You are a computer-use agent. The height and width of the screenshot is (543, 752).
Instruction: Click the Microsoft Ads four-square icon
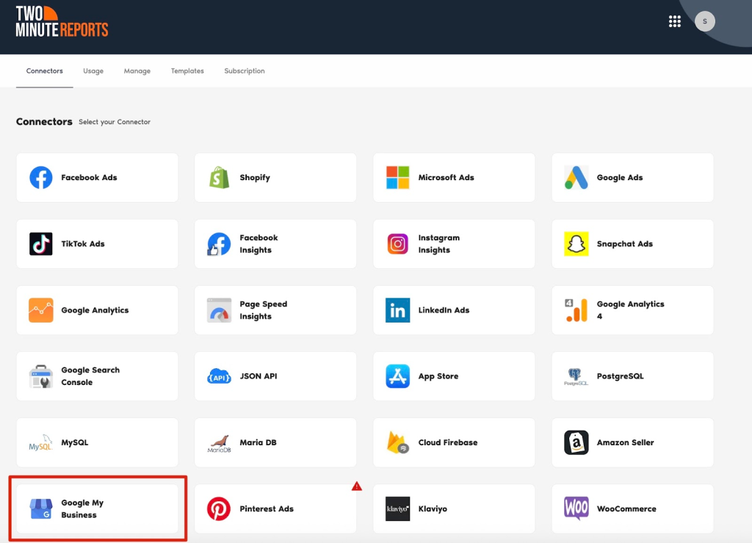(397, 178)
